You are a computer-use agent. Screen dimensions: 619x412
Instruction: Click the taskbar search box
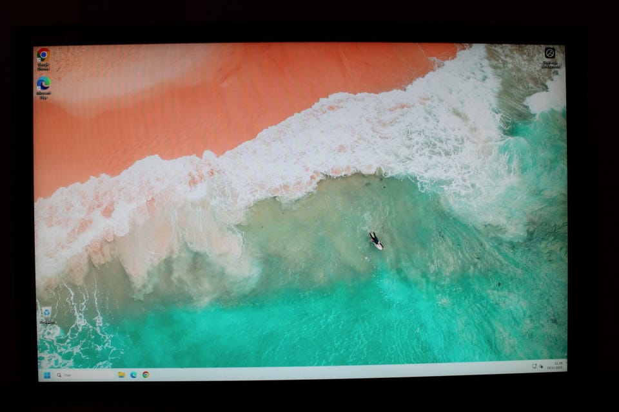click(x=84, y=375)
